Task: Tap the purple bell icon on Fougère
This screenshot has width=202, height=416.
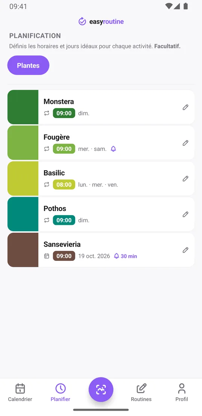Action: click(113, 149)
